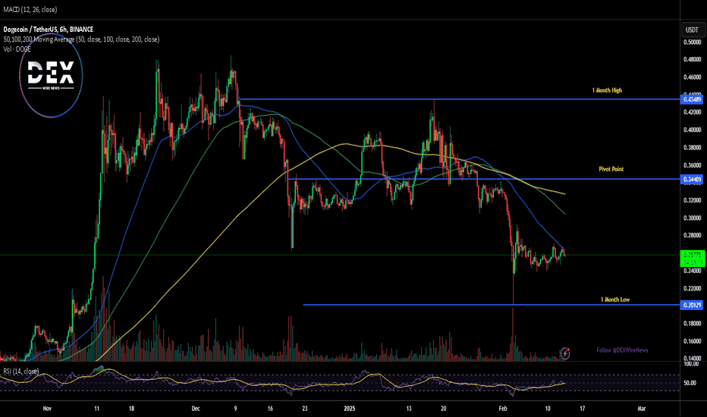This screenshot has height=417, width=707.
Task: Click the Dec date on time axis
Action: coord(195,409)
